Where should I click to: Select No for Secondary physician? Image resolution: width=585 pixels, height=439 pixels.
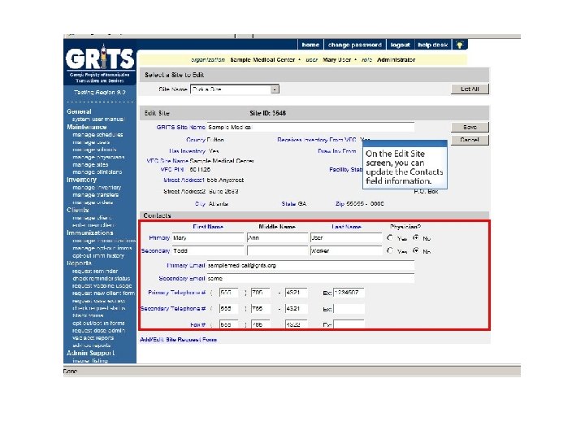coord(416,250)
